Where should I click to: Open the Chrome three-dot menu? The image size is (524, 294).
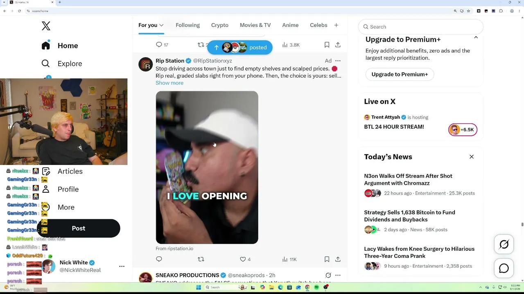coord(520,11)
